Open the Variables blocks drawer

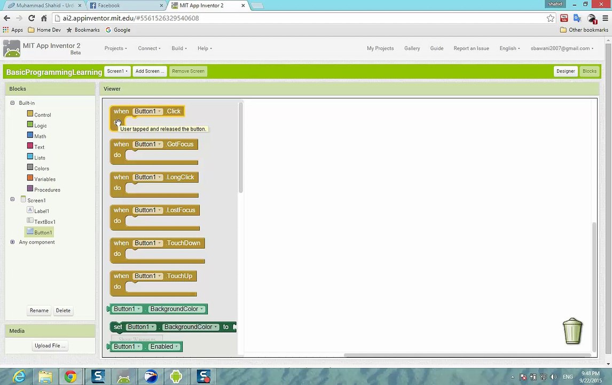pyautogui.click(x=41, y=179)
